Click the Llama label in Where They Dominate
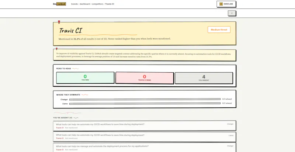The image size is (295, 152). click(x=65, y=104)
